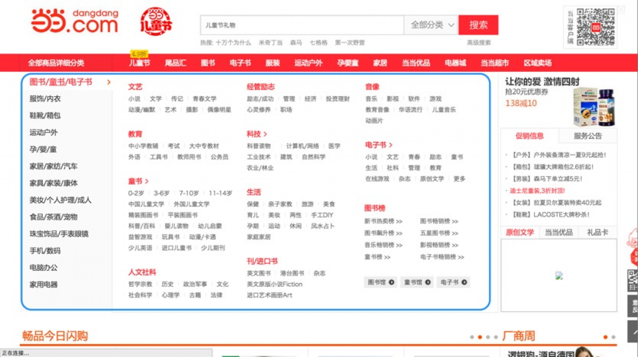This screenshot has height=357, width=638.
Task: Select 手机/数码 in category sidebar
Action: coord(45,251)
